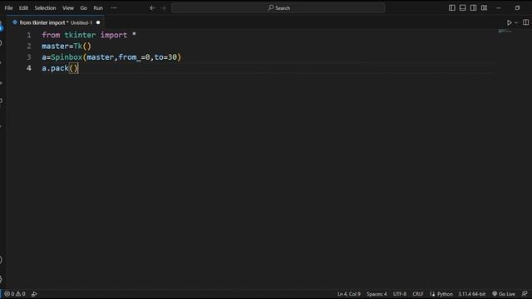
Task: Open errors and warnings problems indicator
Action: click(x=15, y=294)
